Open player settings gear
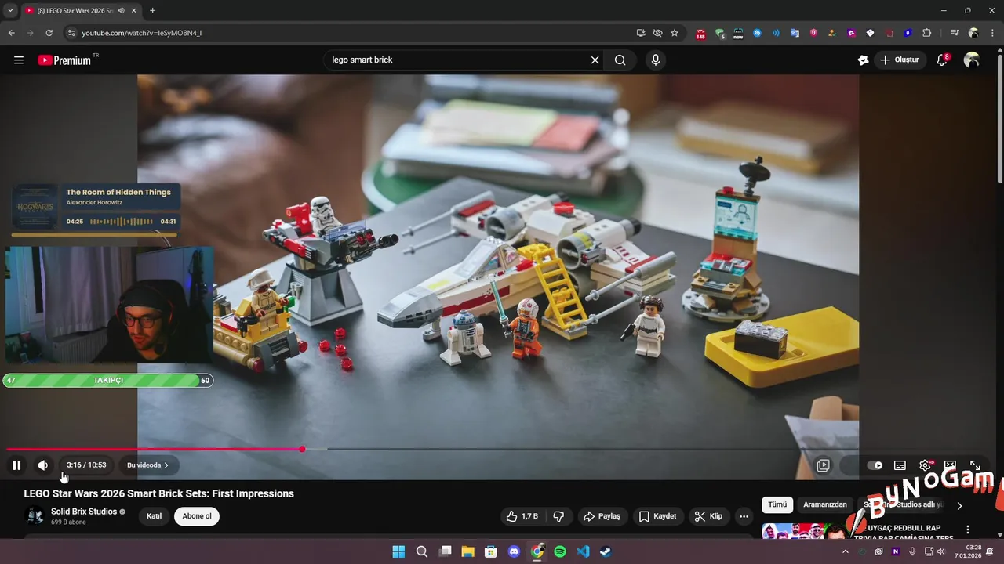This screenshot has height=564, width=1004. [x=926, y=465]
